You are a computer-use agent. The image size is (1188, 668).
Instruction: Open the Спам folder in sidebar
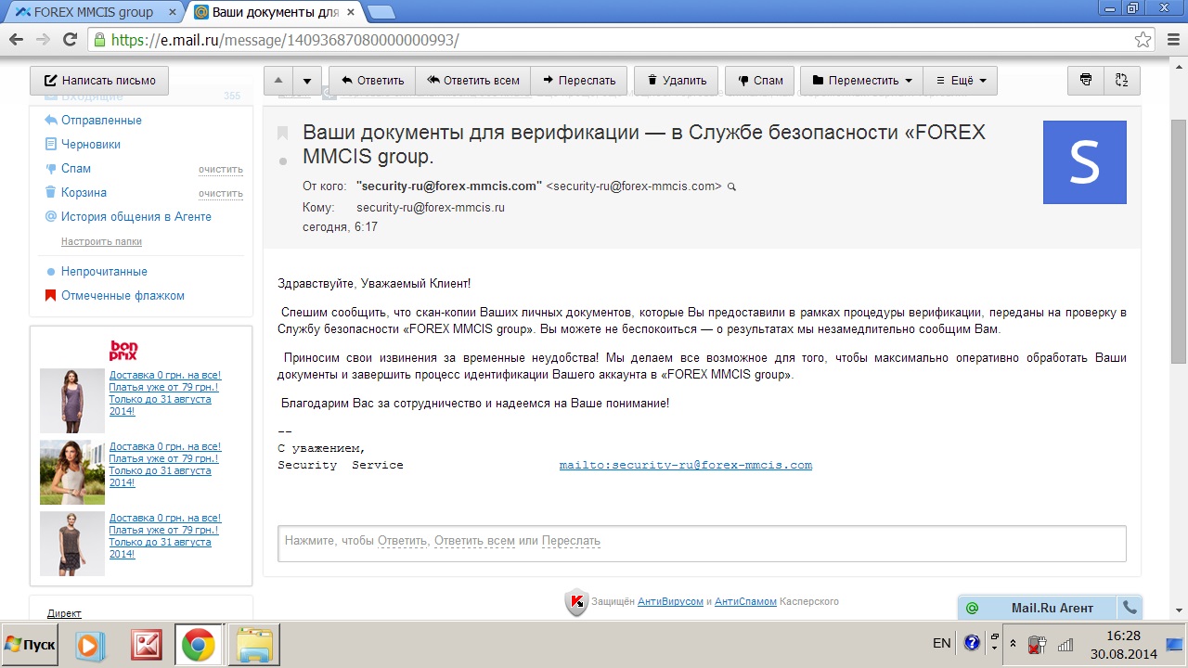point(76,169)
